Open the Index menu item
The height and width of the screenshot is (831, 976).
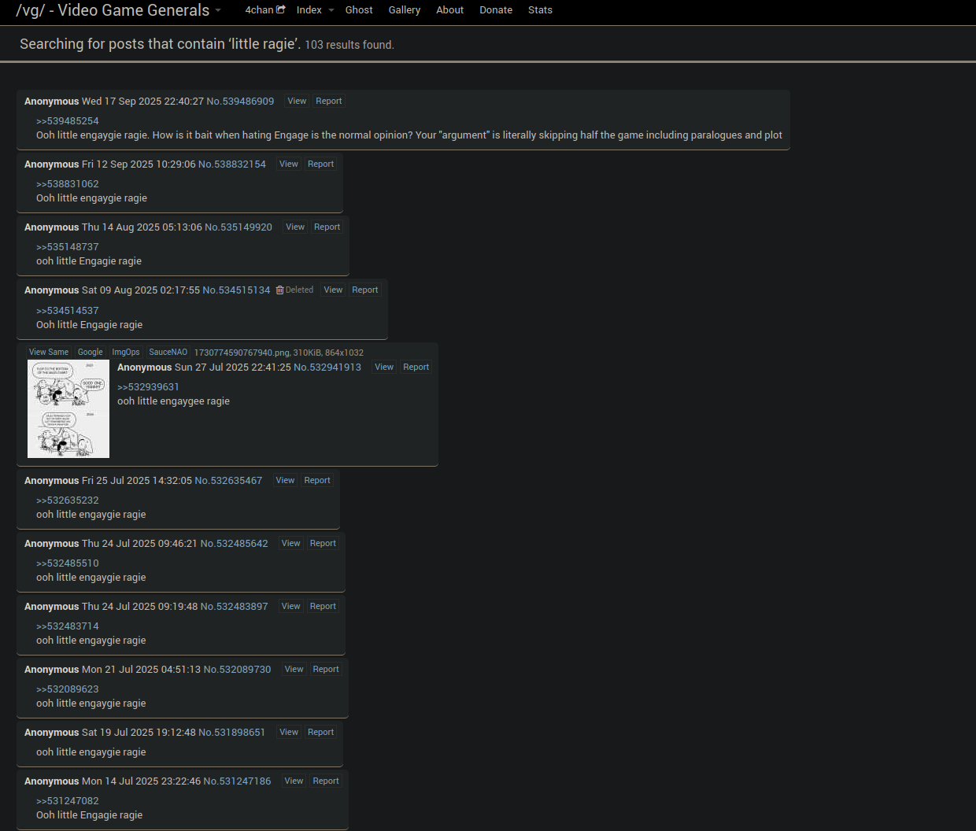coord(309,10)
